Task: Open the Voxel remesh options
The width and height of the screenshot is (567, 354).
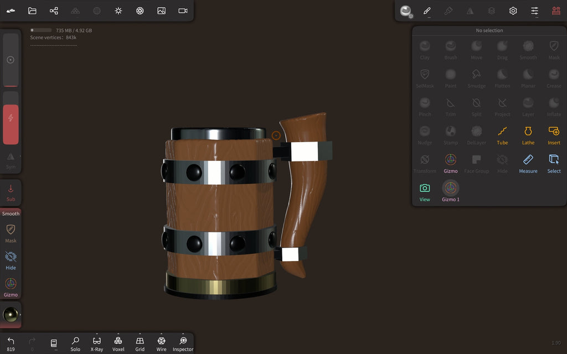Action: [118, 344]
